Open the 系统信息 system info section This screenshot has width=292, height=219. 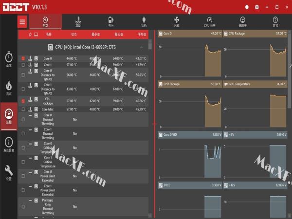coord(9,145)
